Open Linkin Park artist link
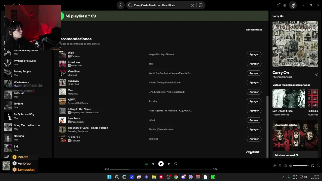 coord(74,84)
